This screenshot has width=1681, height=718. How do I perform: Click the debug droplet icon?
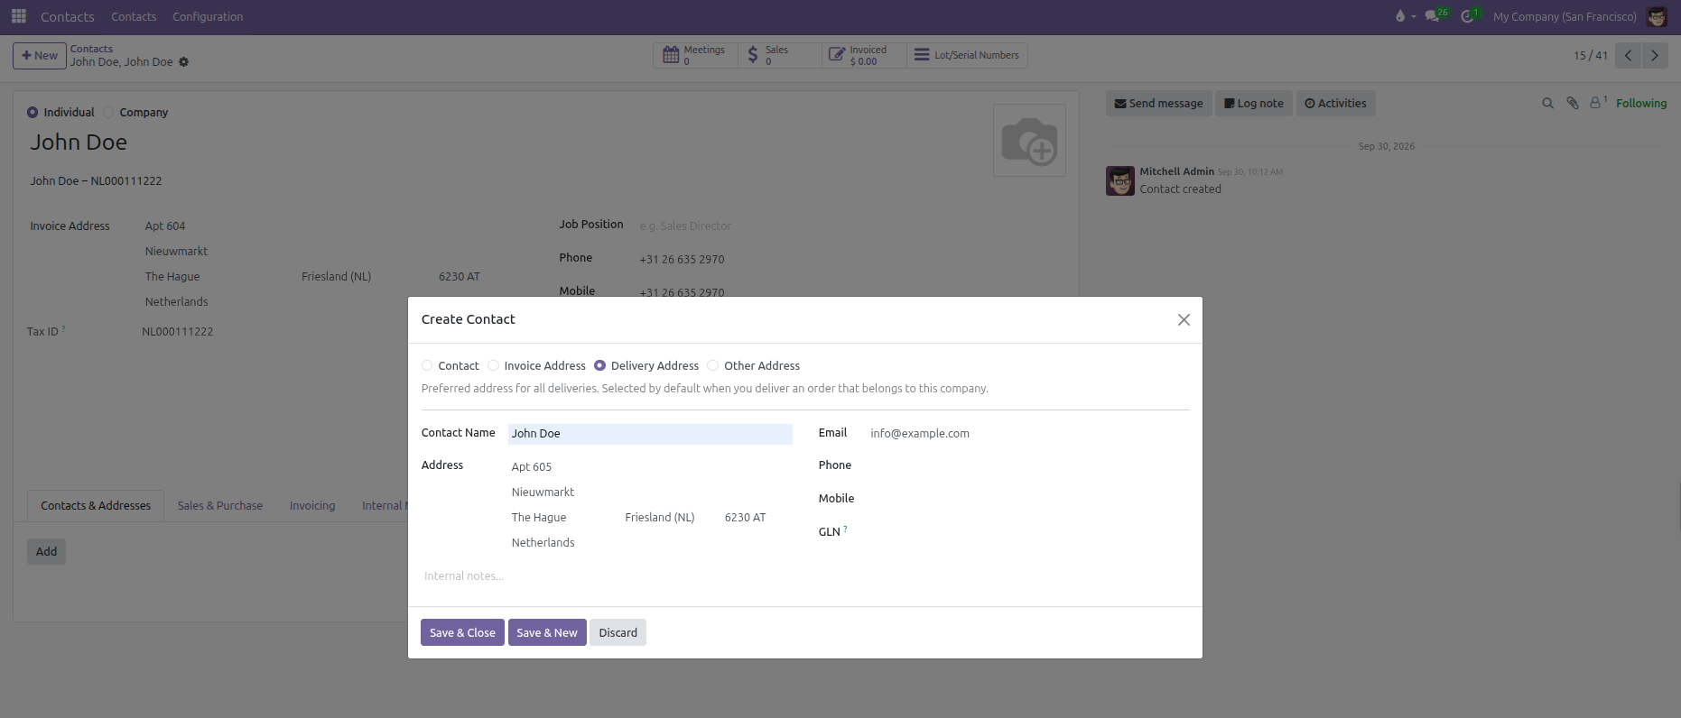pyautogui.click(x=1400, y=16)
